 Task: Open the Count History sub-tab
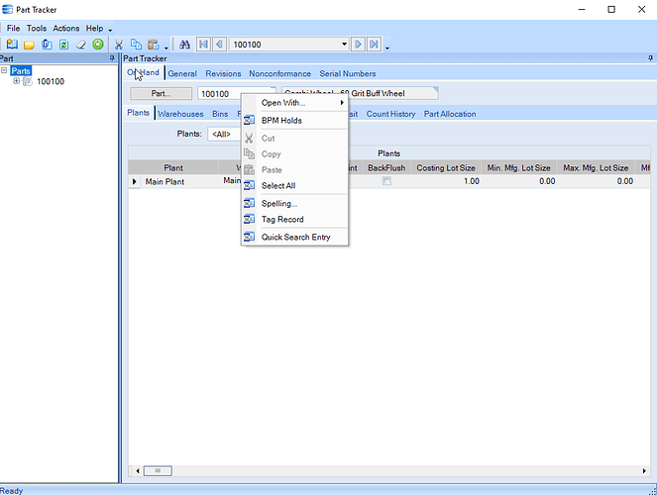click(390, 114)
